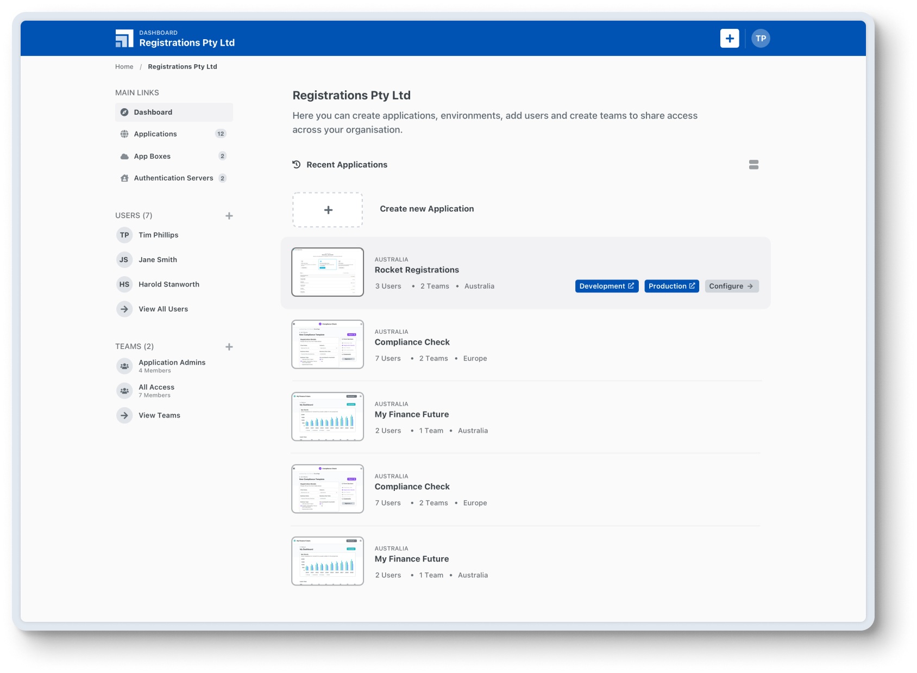Click Harold Stanworth HS avatar
917x673 pixels.
(124, 284)
